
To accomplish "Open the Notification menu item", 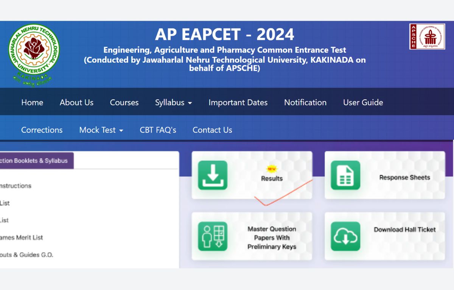I will pos(305,102).
